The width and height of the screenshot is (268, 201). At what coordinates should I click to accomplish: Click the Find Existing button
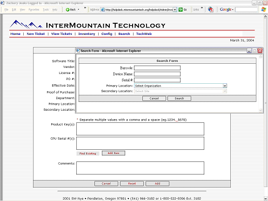click(87, 154)
